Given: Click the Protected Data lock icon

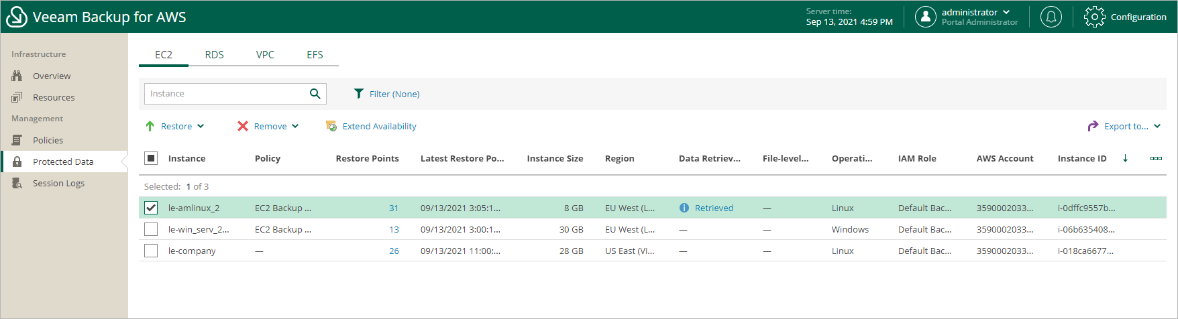Looking at the screenshot, I should click(17, 162).
